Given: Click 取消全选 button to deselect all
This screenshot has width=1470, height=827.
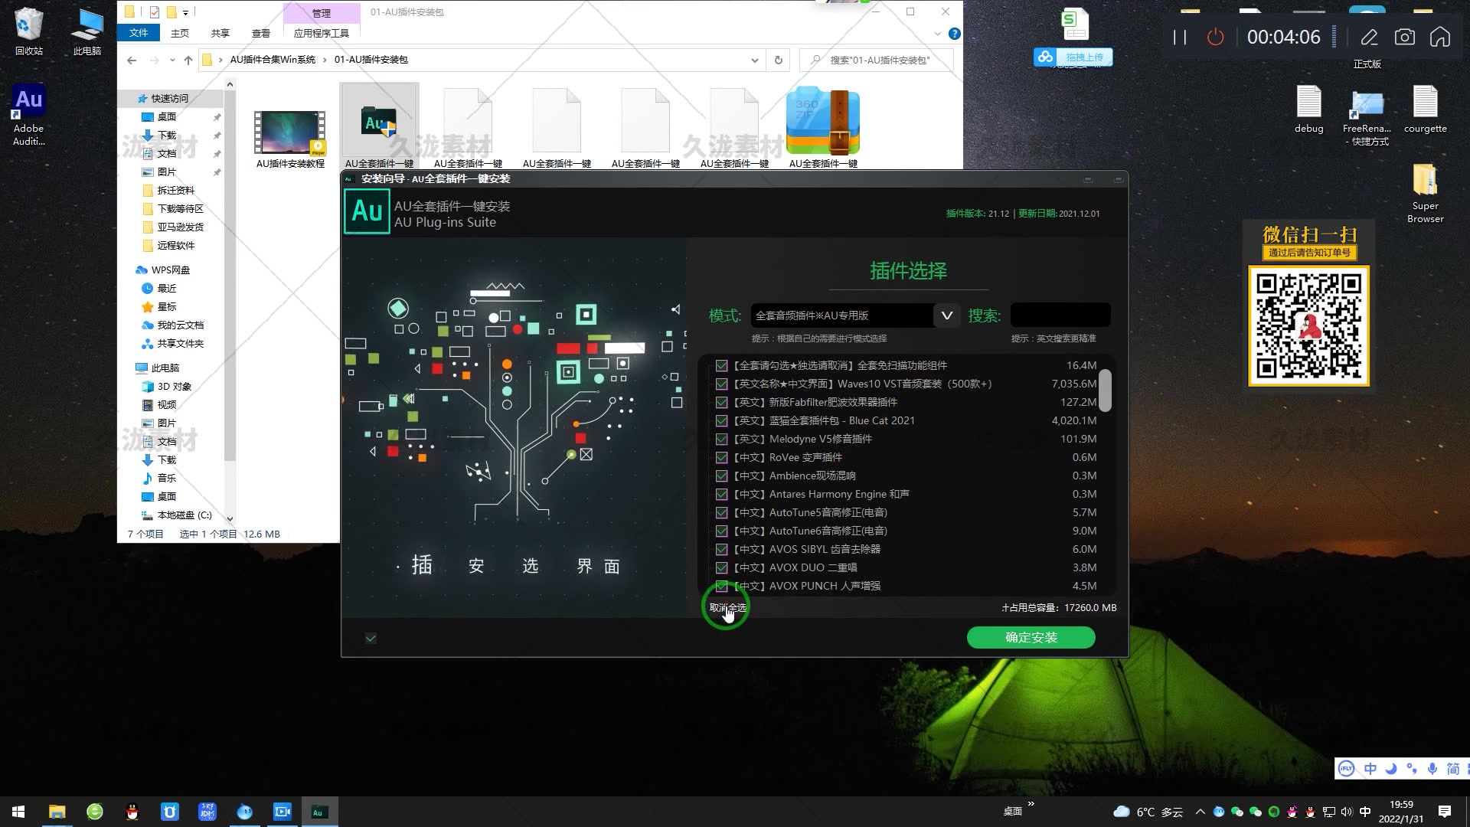Looking at the screenshot, I should 728,607.
